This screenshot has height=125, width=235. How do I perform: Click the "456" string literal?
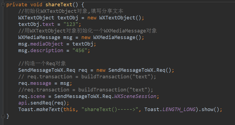click(81, 50)
